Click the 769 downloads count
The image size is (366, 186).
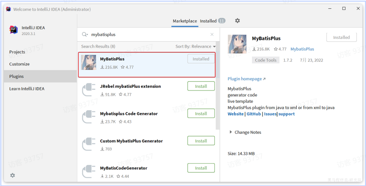point(106,149)
